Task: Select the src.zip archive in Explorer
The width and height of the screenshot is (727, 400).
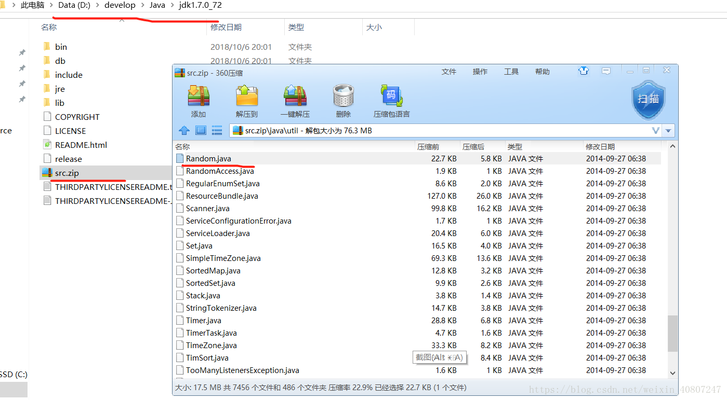Action: click(60, 173)
